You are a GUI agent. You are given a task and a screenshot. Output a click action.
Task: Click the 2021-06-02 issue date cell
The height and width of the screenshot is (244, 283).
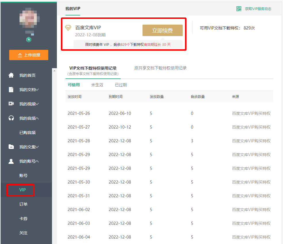click(x=79, y=209)
